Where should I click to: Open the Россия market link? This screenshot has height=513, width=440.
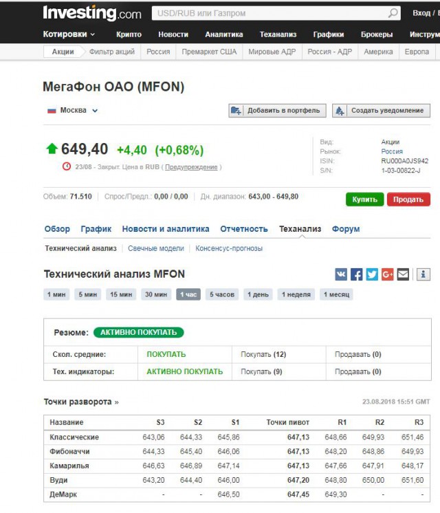coord(392,151)
